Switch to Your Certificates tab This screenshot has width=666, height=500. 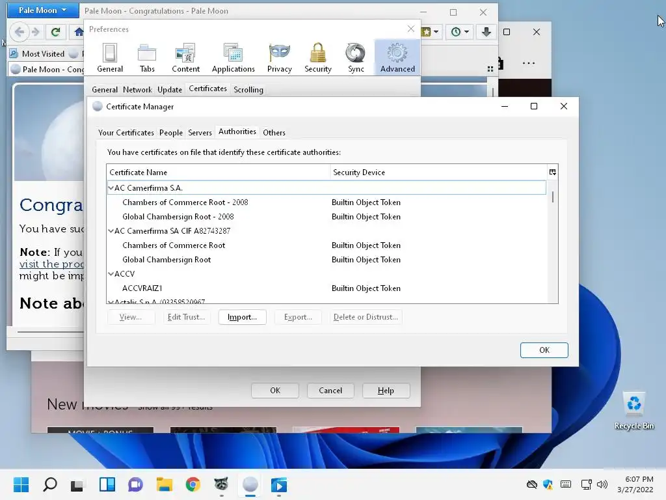click(x=126, y=133)
